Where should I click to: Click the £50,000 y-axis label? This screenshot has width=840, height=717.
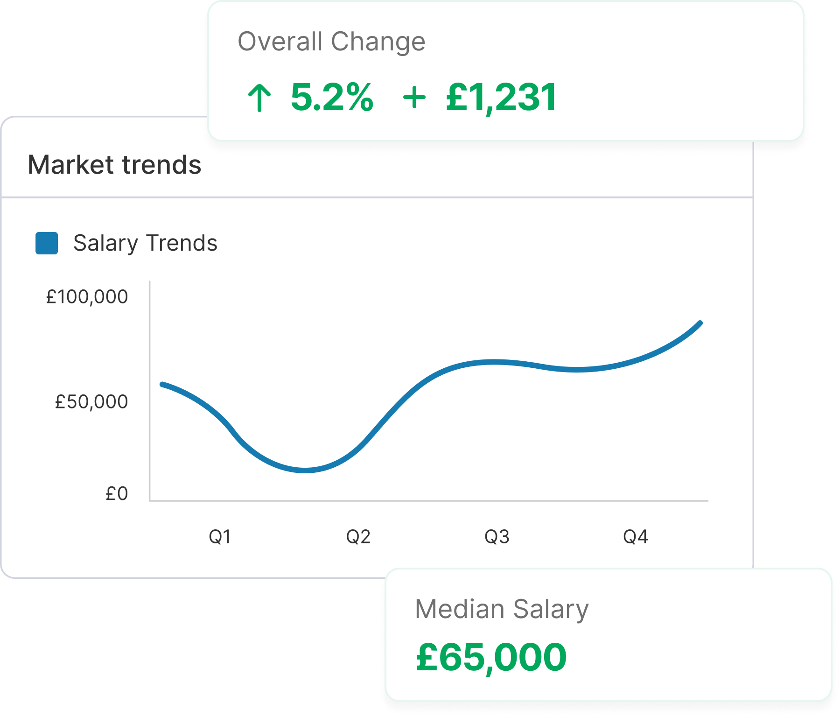[91, 402]
